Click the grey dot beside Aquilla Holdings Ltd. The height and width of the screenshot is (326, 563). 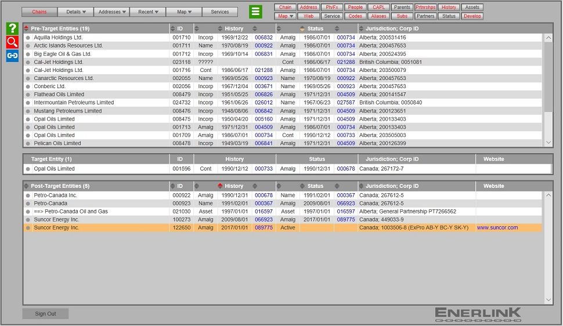click(x=28, y=38)
